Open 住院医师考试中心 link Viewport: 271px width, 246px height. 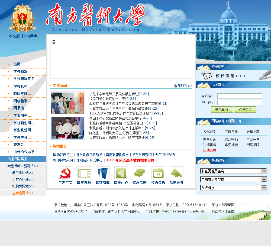89,160
